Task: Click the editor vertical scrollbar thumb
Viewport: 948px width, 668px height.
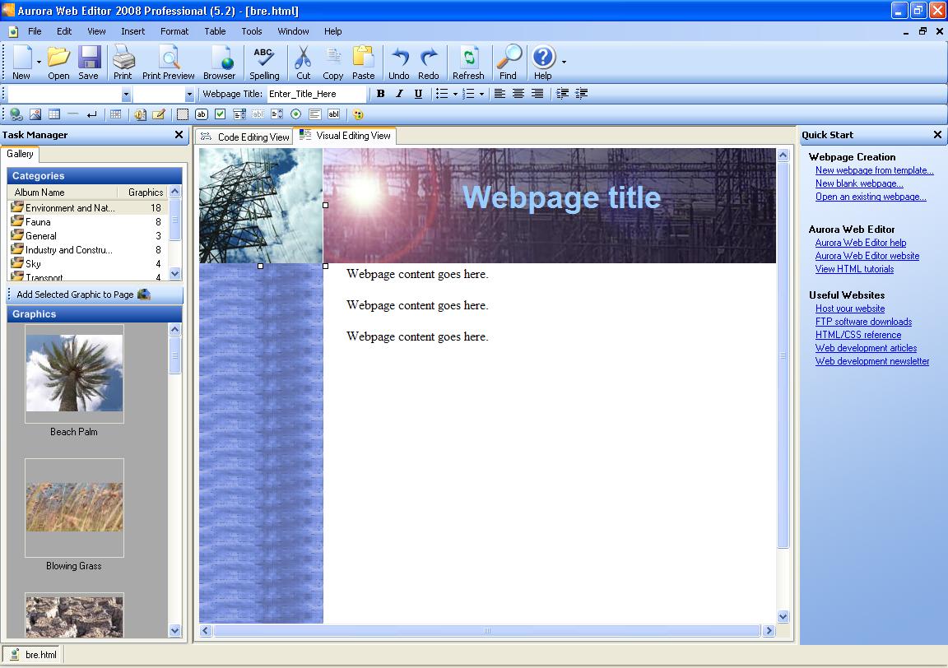Action: click(783, 355)
